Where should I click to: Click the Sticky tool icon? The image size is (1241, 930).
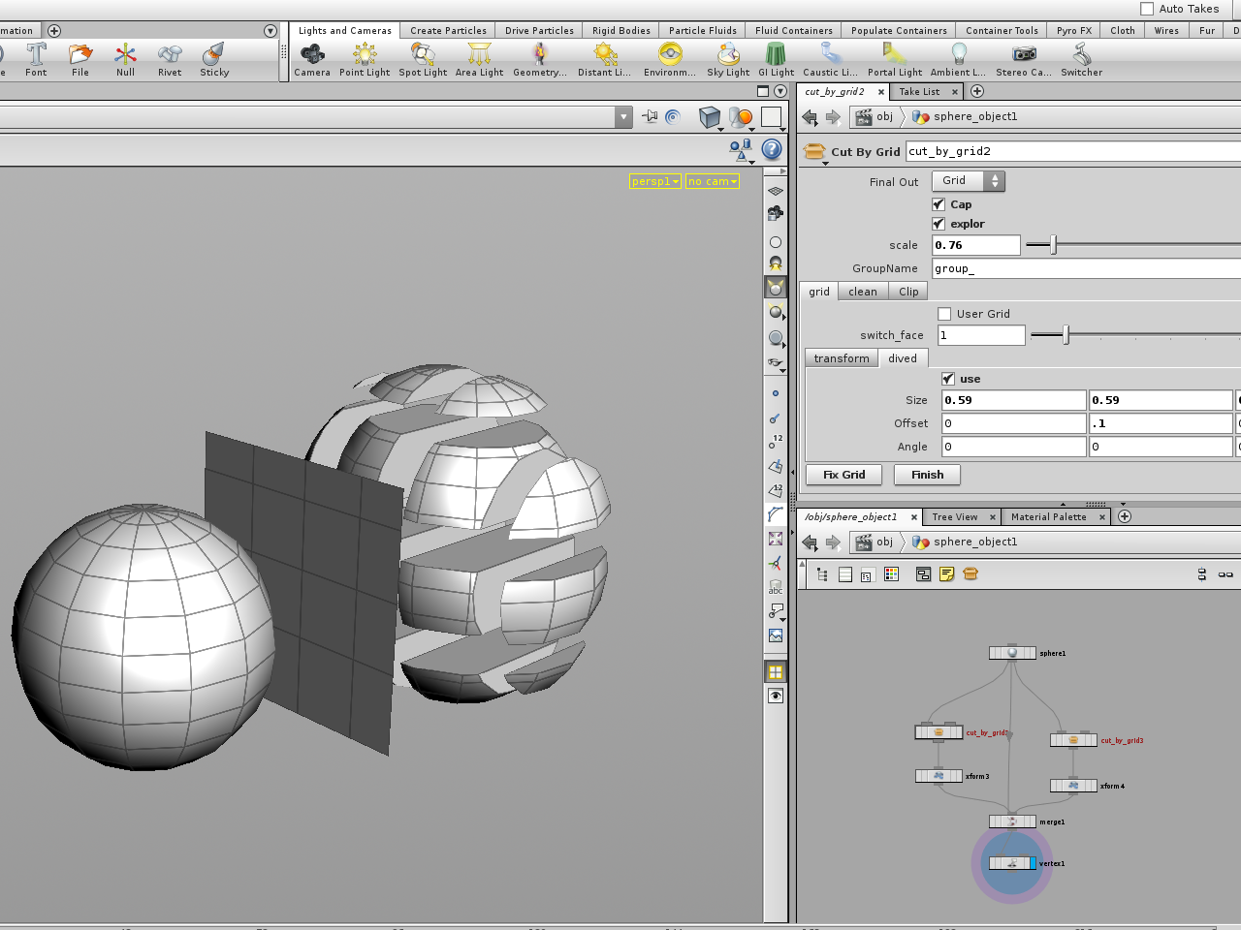214,56
